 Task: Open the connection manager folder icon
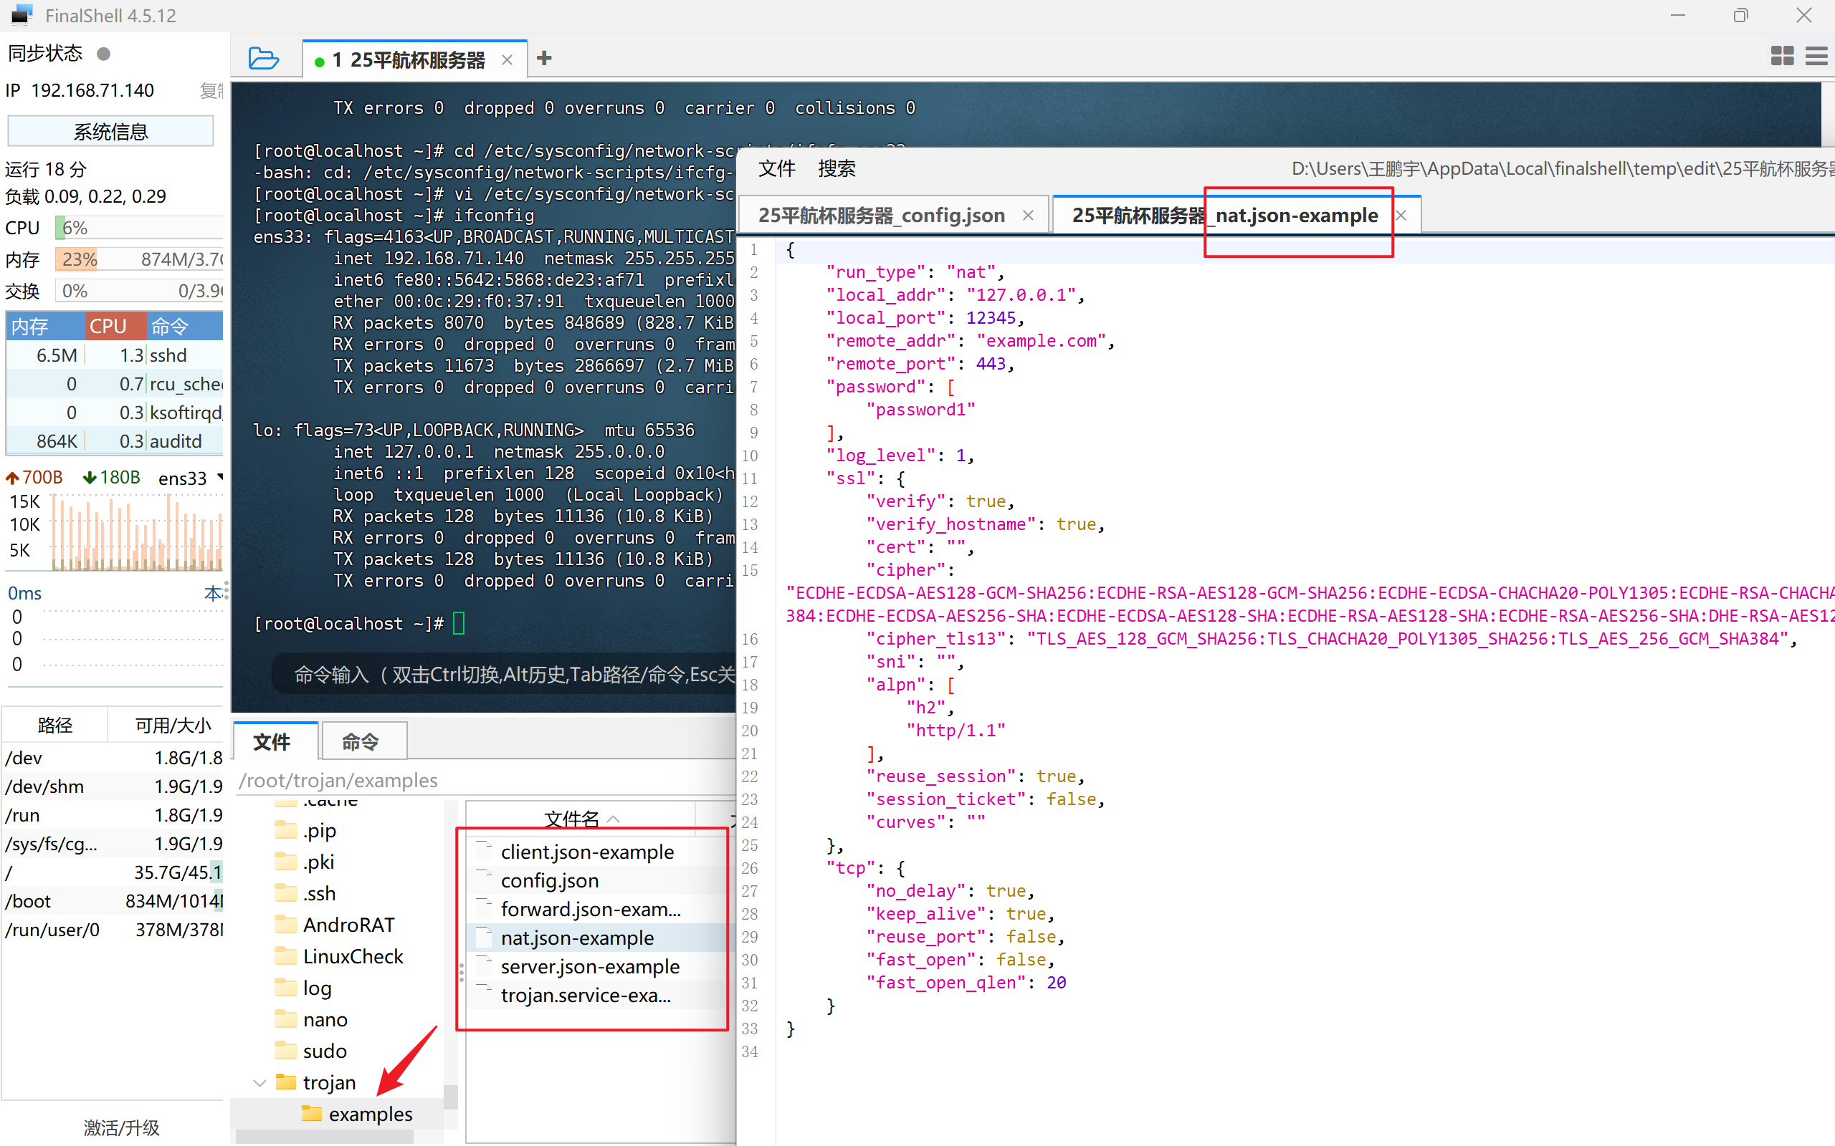click(x=263, y=58)
